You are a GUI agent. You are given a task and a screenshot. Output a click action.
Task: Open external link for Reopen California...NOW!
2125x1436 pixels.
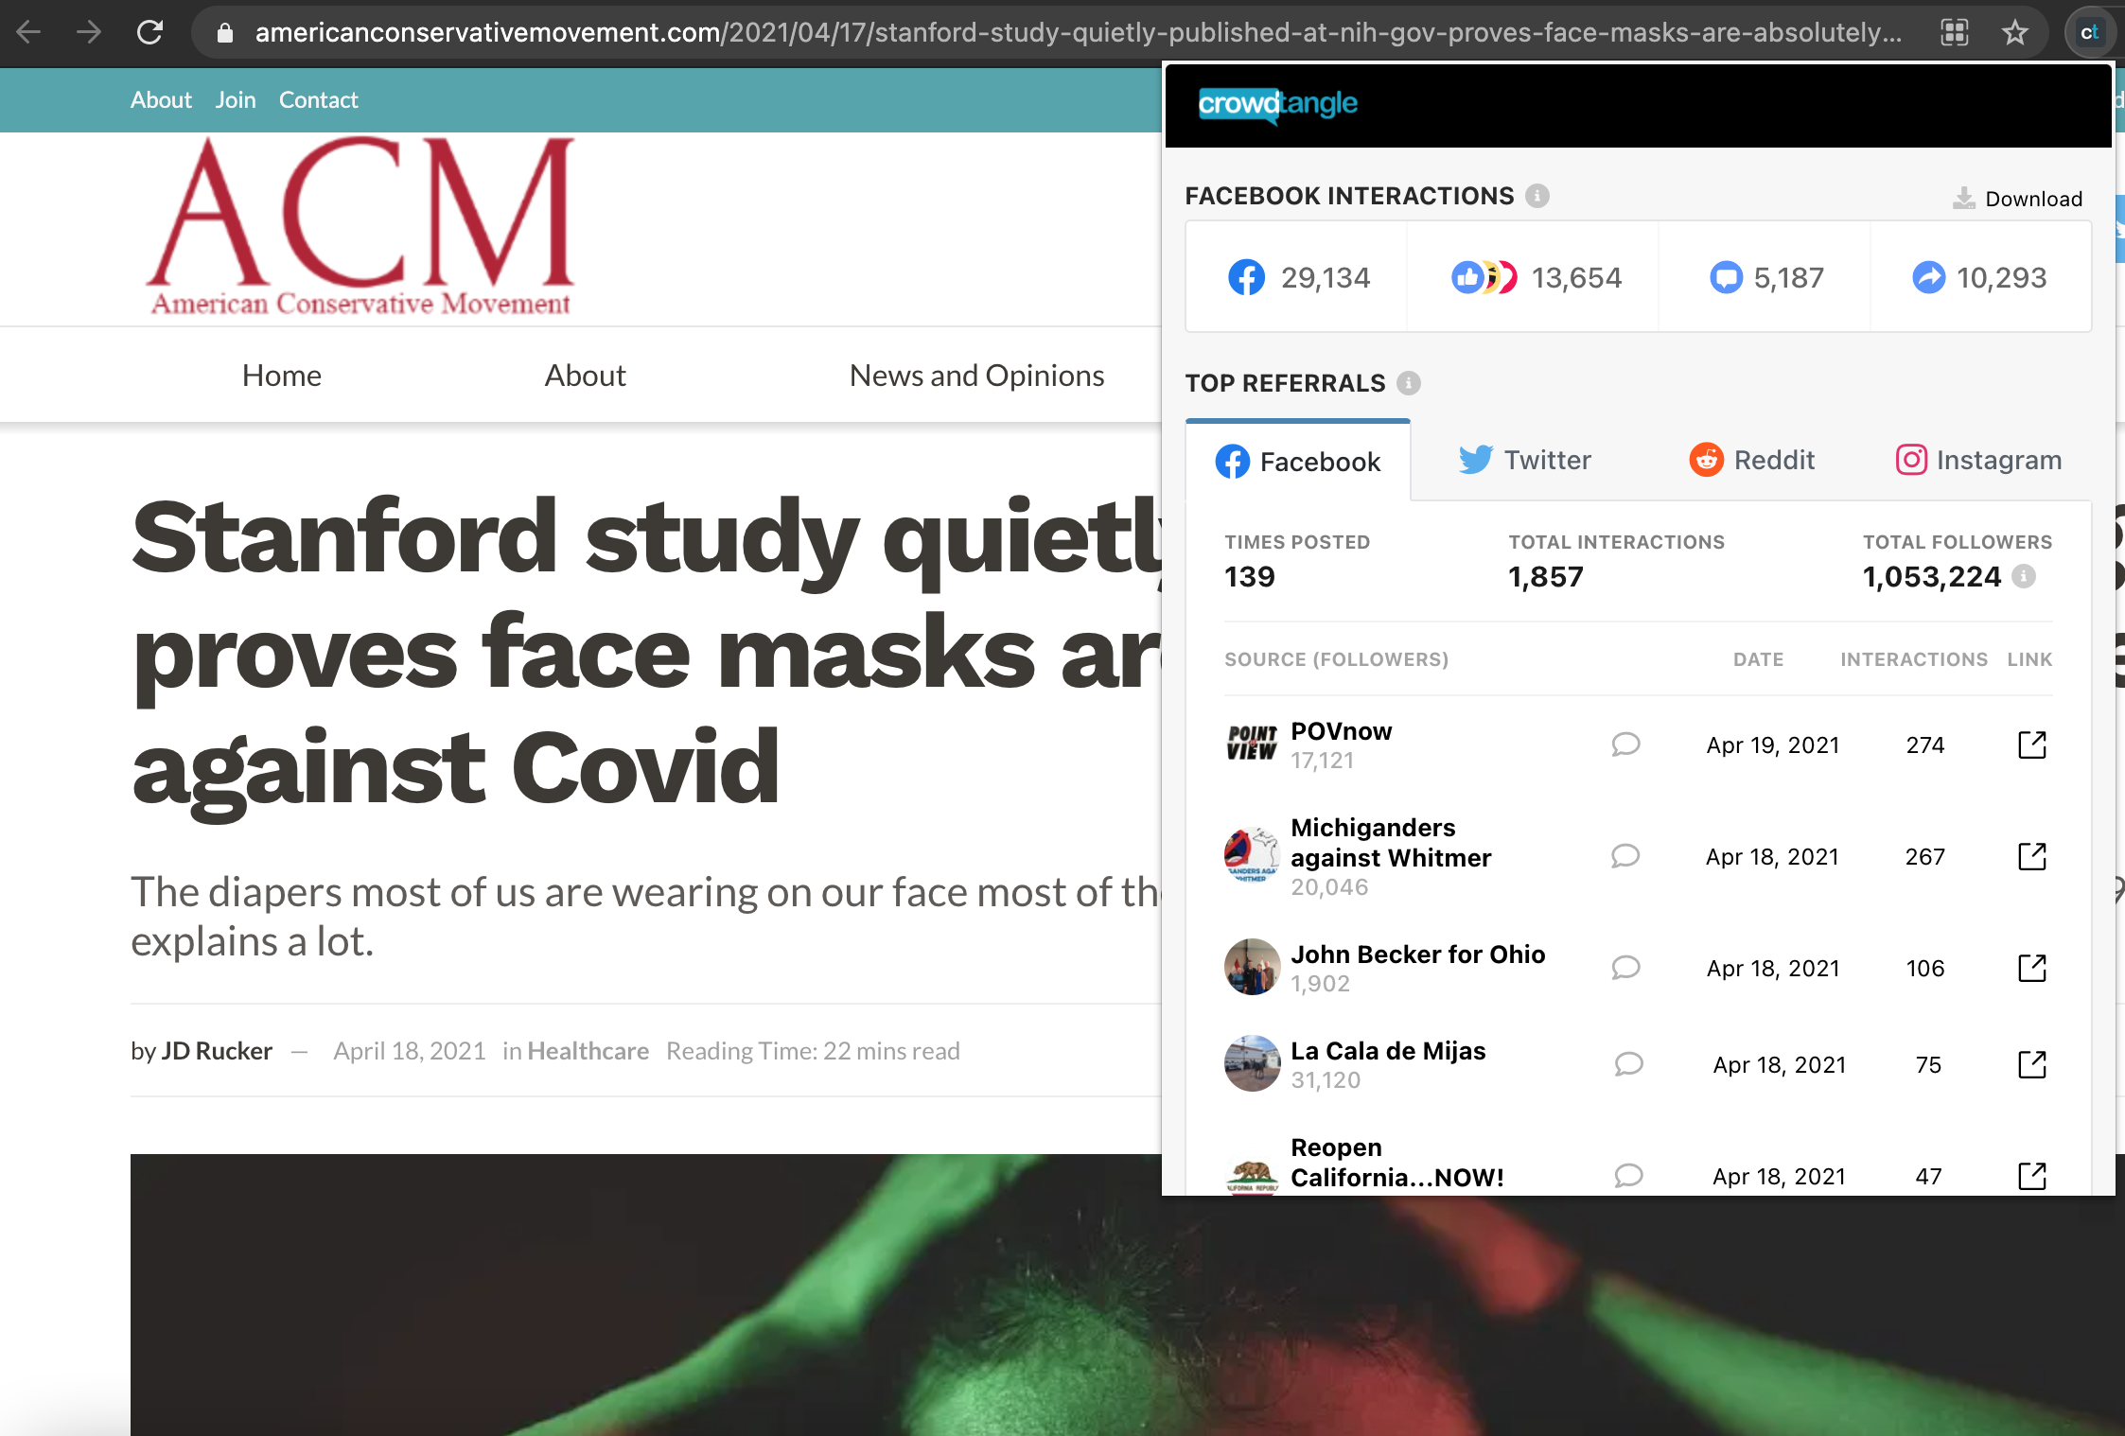tap(2032, 1176)
